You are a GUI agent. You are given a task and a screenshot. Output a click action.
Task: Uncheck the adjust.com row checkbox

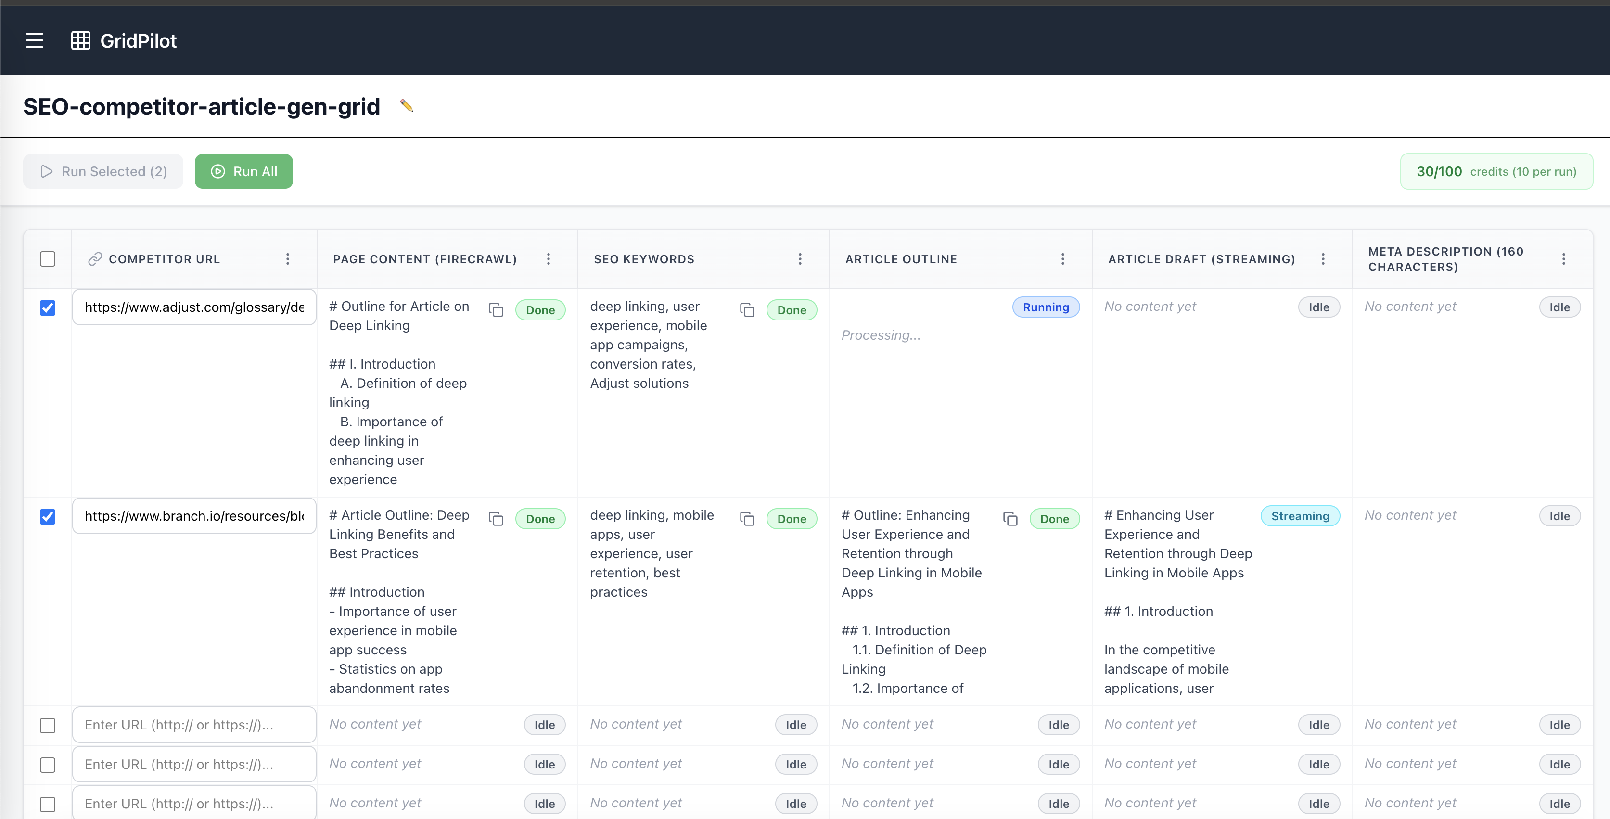tap(48, 307)
